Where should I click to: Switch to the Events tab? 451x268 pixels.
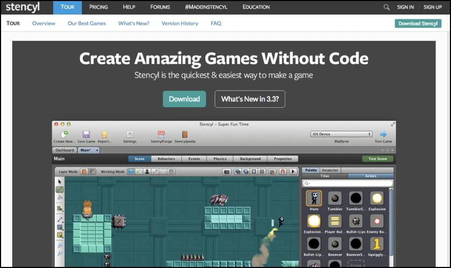pos(194,159)
